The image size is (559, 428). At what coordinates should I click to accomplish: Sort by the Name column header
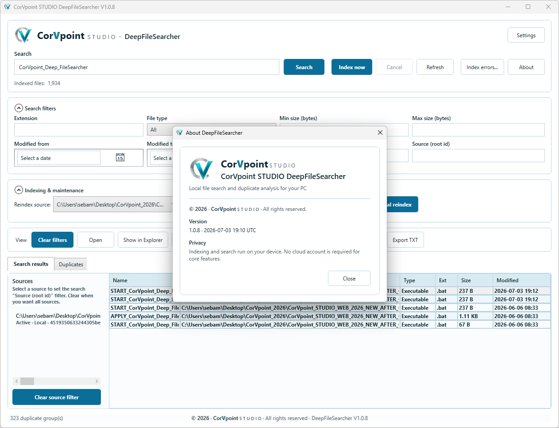coord(141,280)
